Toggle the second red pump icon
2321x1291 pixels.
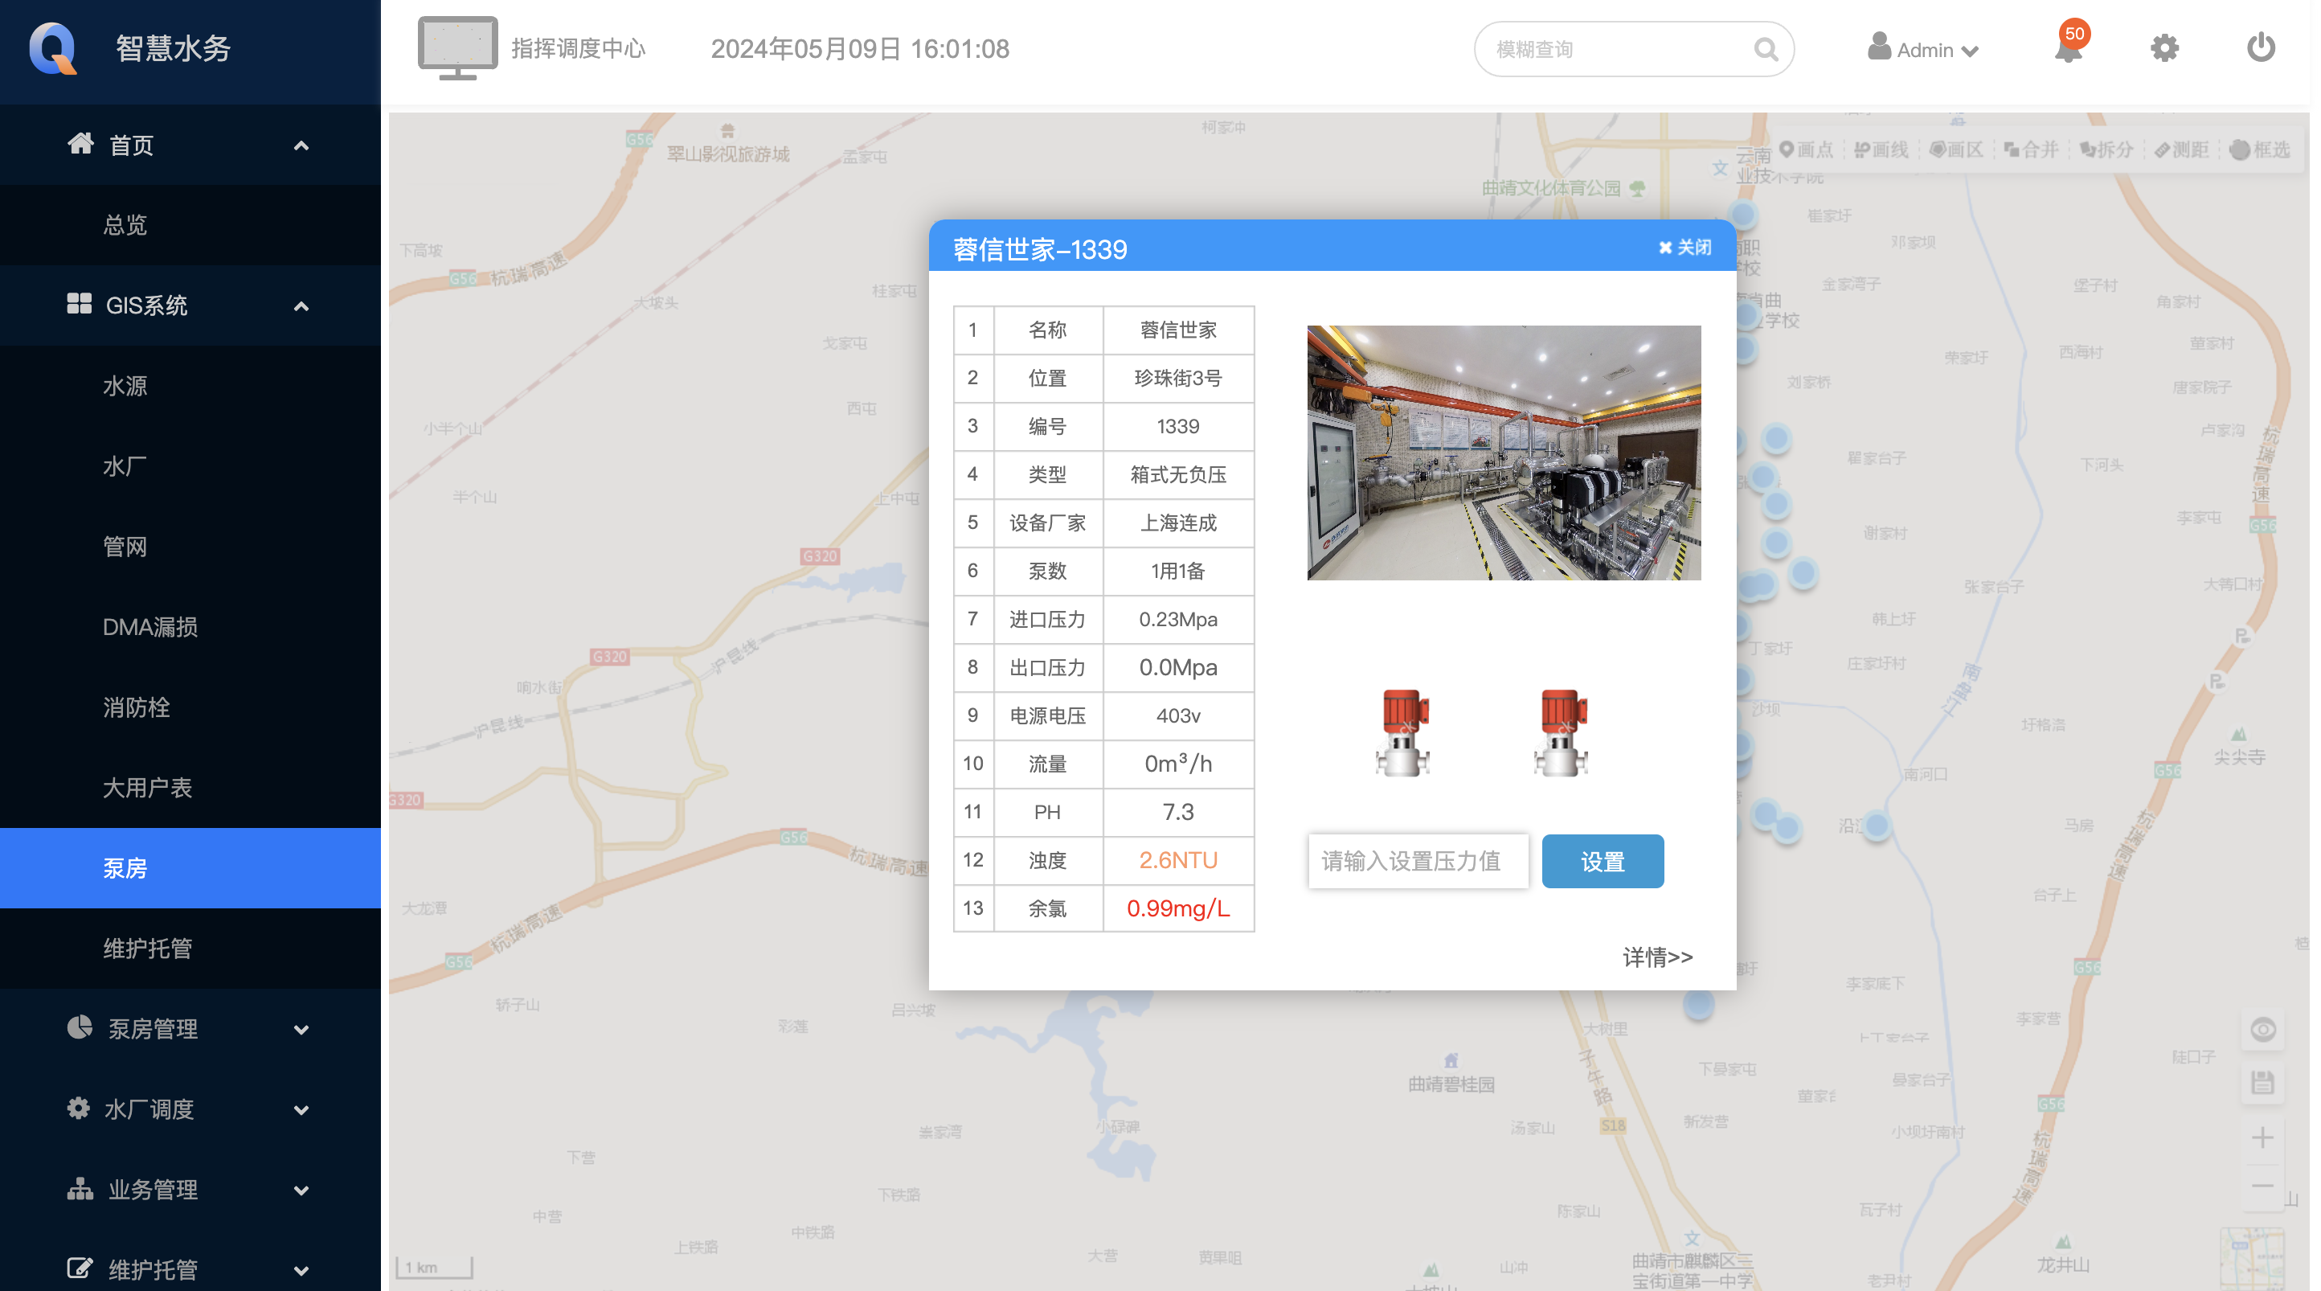click(1561, 733)
